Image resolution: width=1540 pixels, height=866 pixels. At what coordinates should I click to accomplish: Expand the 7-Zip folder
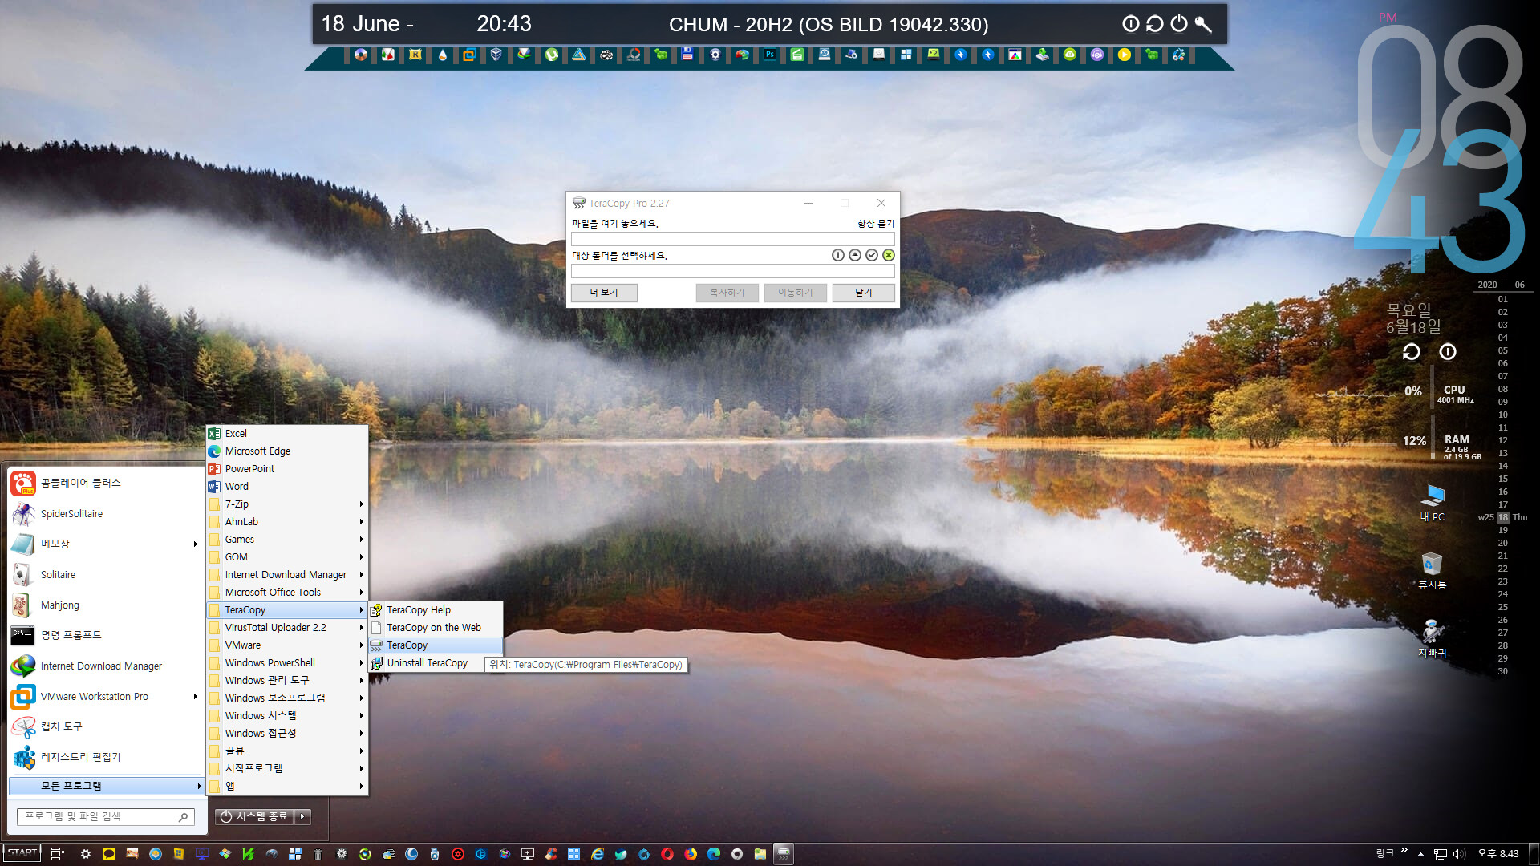(287, 504)
